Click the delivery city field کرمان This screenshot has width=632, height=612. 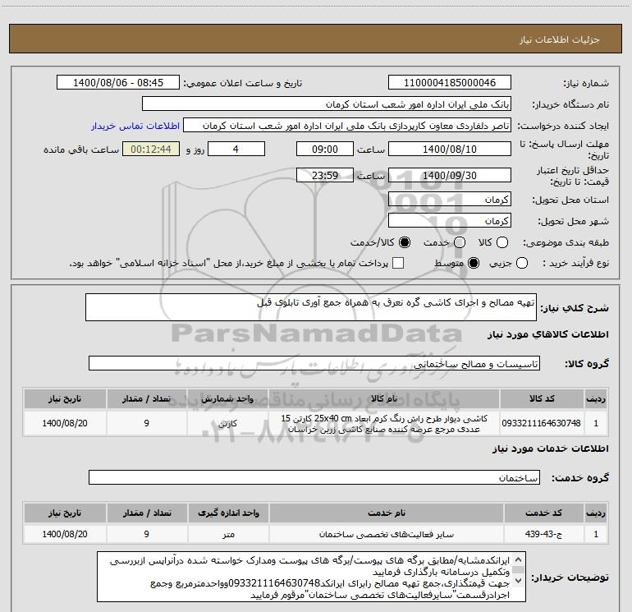point(450,220)
